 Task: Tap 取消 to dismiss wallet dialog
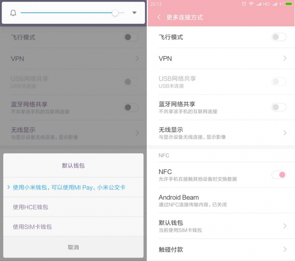(x=73, y=247)
